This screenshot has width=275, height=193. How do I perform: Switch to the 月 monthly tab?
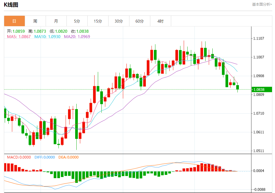[x=56, y=21]
